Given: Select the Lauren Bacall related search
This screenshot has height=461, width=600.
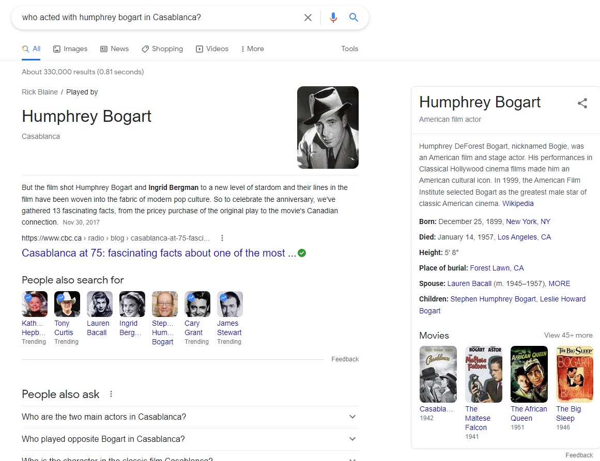Looking at the screenshot, I should coord(100,314).
